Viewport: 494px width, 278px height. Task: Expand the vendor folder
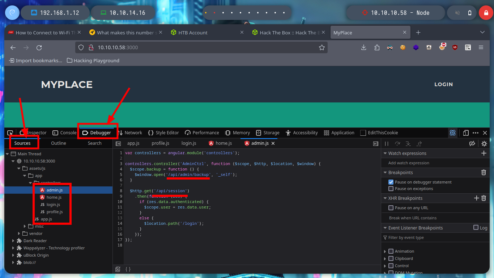point(19,233)
